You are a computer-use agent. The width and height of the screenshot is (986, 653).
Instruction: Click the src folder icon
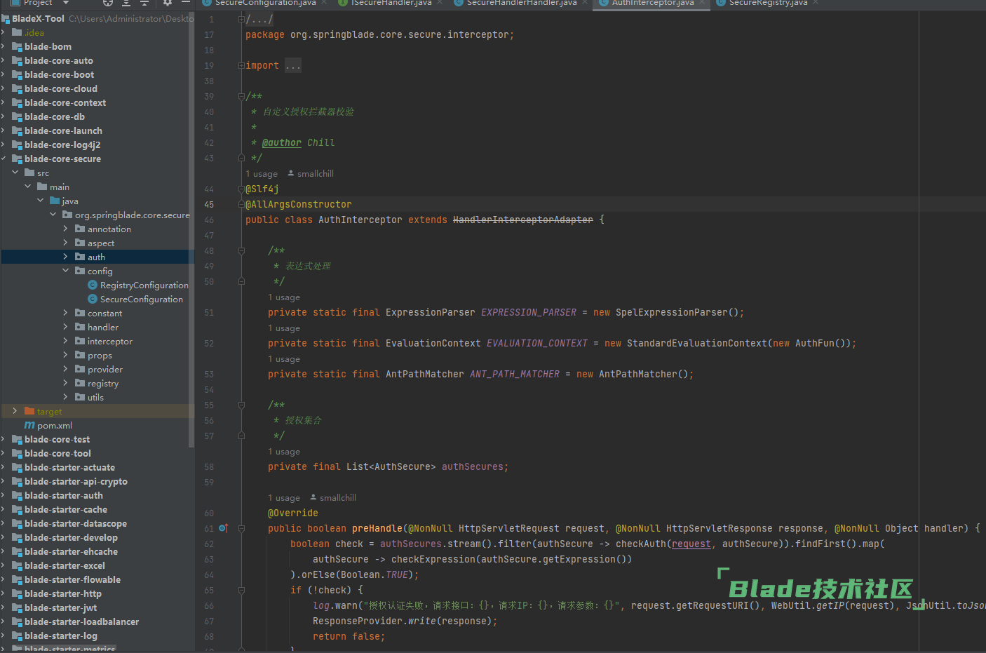[x=29, y=173]
